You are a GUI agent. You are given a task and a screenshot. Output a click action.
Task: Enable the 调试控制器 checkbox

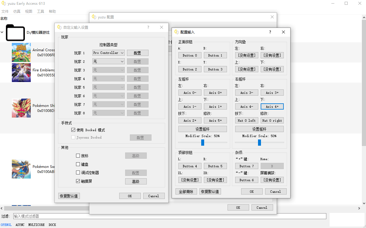tap(78, 173)
